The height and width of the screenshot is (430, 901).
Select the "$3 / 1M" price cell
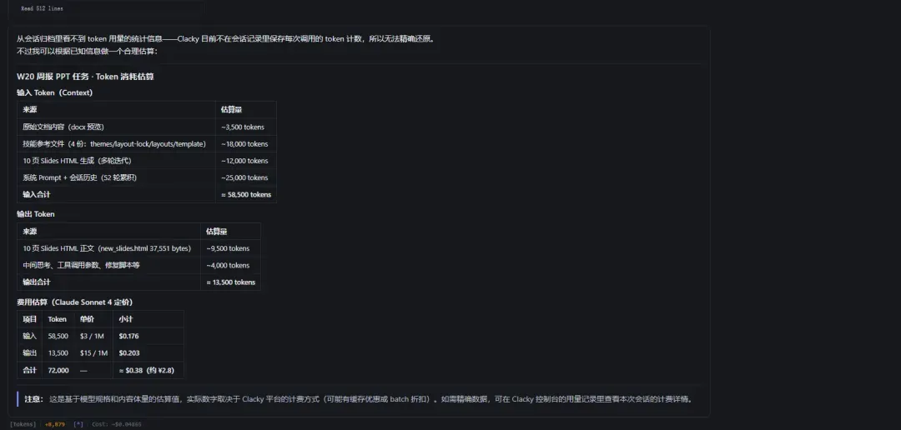click(92, 336)
